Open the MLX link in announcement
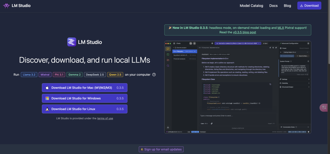The width and height of the screenshot is (330, 154). pyautogui.click(x=280, y=28)
